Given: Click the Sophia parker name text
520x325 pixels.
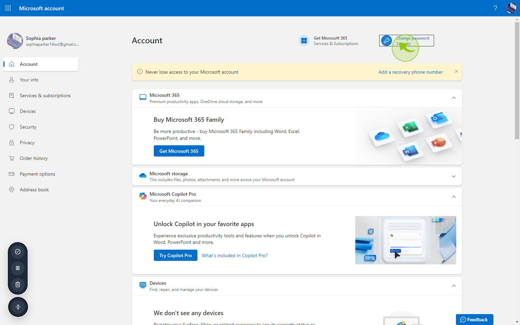Looking at the screenshot, I should (x=41, y=38).
